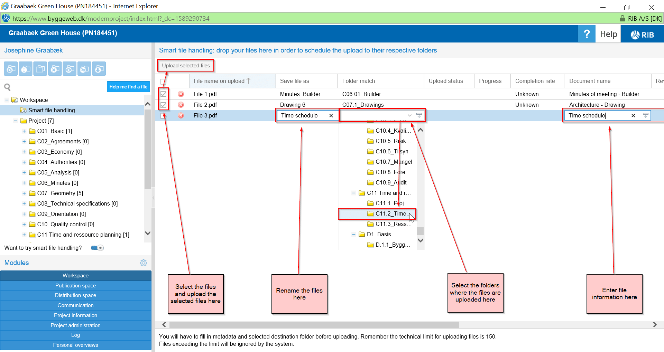
Task: Expand the C07_Geometry folder in the tree
Action: click(24, 193)
